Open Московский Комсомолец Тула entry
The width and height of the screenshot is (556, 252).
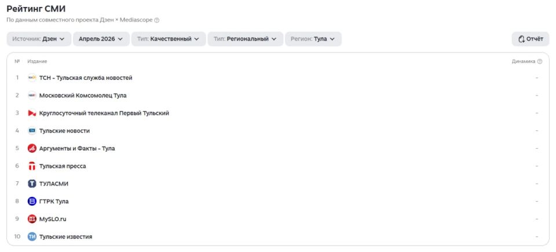(83, 96)
